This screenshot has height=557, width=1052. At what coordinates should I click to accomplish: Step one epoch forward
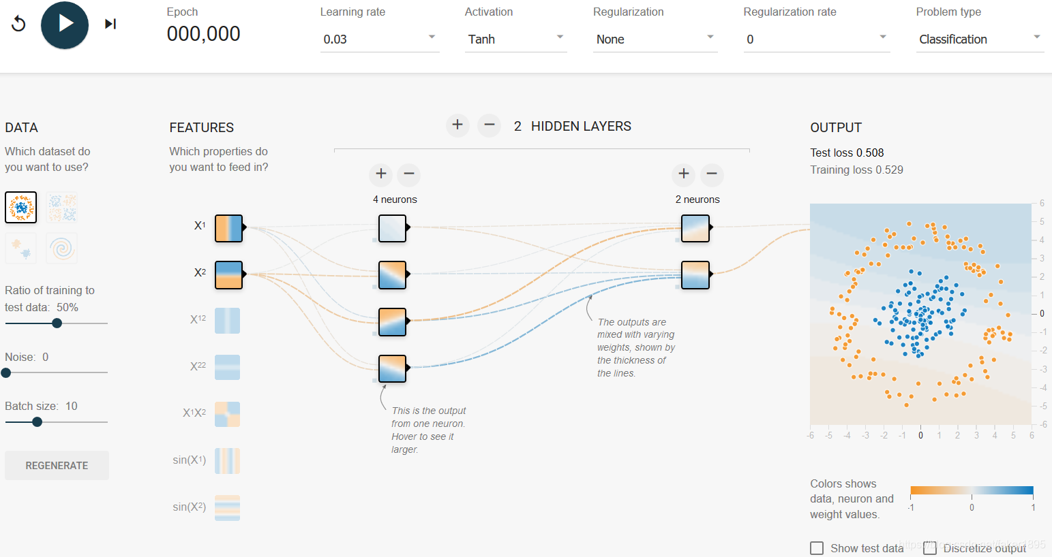110,24
